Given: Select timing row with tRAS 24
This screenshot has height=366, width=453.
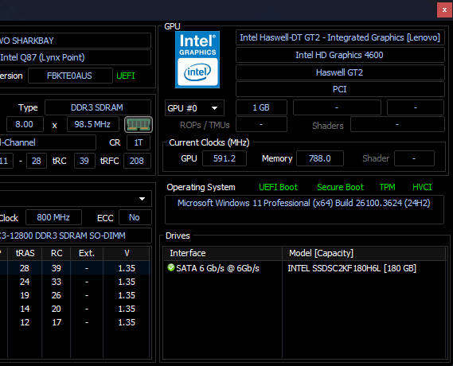Looking at the screenshot, I should [x=75, y=282].
